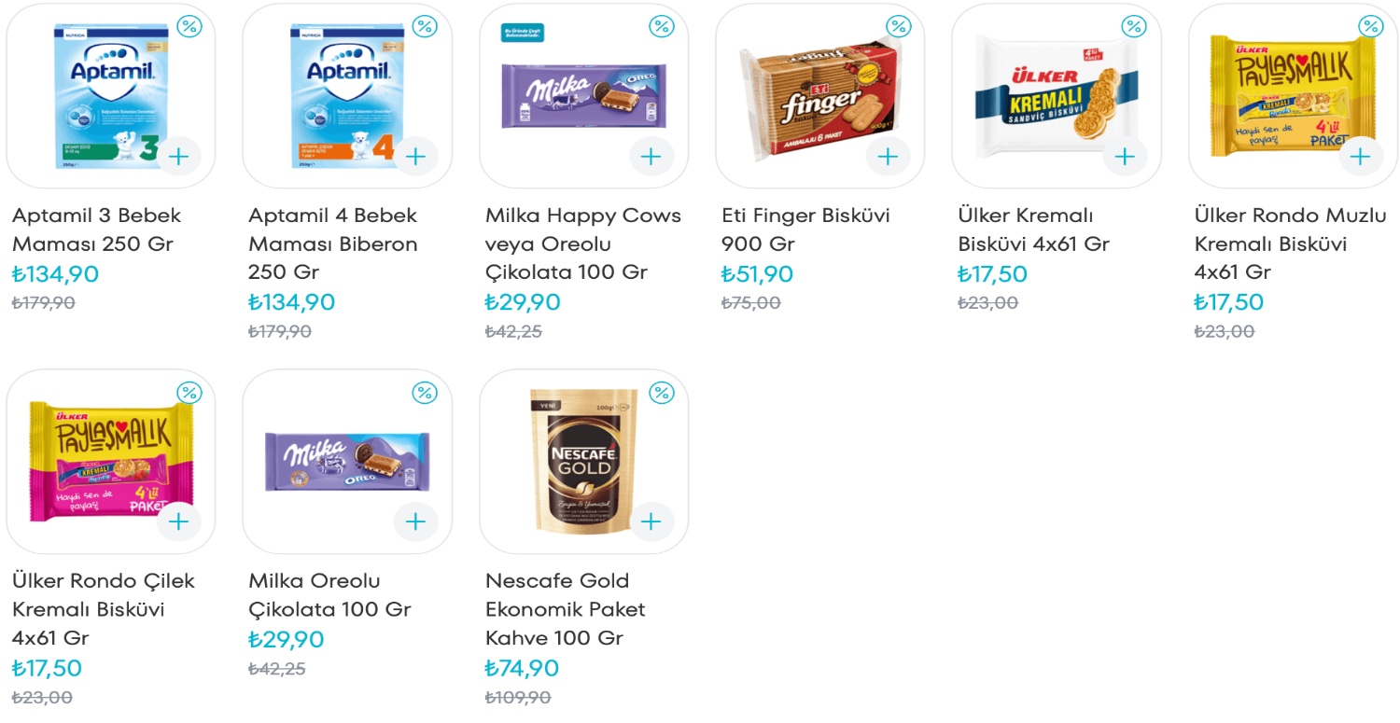1400x723 pixels.
Task: Open Aptamil 4 Bebek Maması Biberon title
Action: [333, 243]
